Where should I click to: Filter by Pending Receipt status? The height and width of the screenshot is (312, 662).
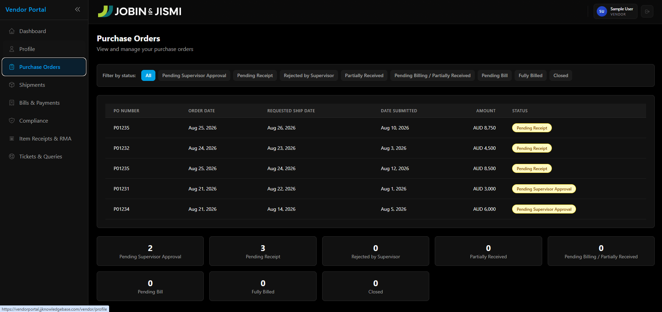tap(255, 75)
